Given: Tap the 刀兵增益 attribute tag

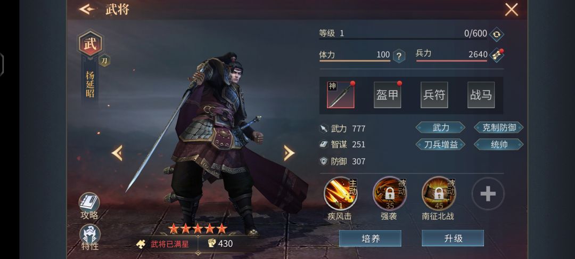Looking at the screenshot, I should [x=440, y=144].
